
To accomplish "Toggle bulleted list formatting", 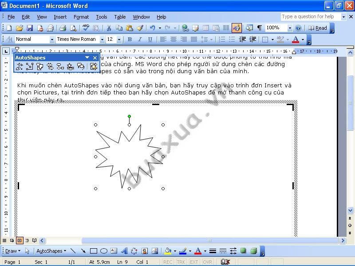I will pyautogui.click(x=232, y=39).
